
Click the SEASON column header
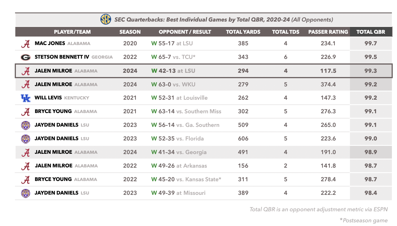point(130,32)
